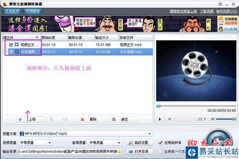
Task: Open 高级设置 advanced settings
Action: pyautogui.click(x=140, y=143)
